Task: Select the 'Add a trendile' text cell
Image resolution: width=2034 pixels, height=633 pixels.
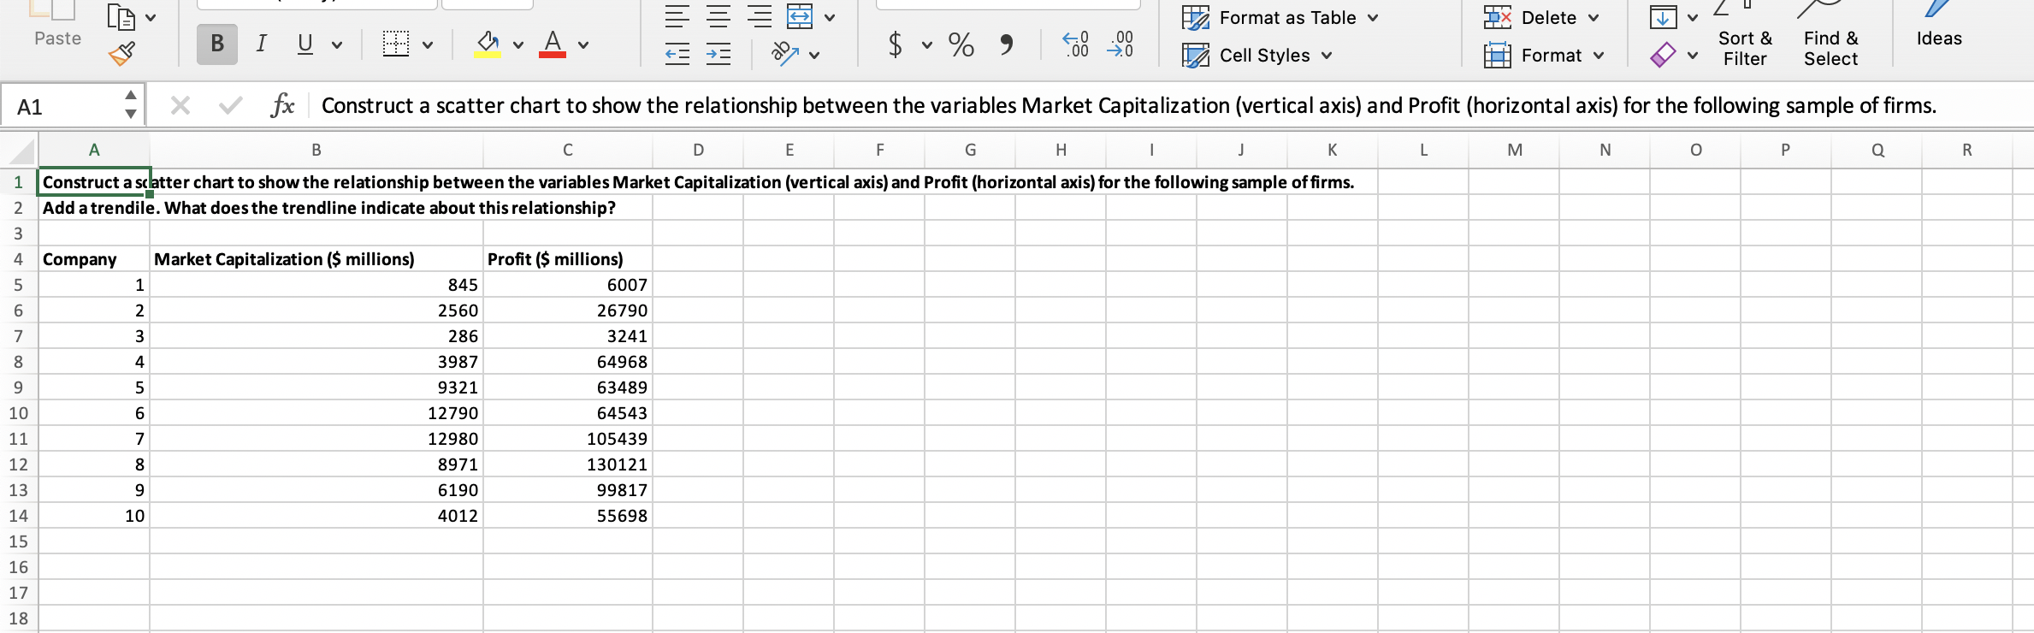Action: 94,208
